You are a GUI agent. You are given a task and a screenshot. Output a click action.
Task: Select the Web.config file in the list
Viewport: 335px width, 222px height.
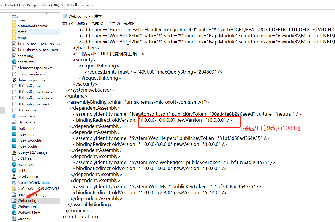coord(27,200)
